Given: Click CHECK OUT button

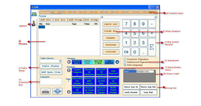Looking at the screenshot, I should (111, 24).
